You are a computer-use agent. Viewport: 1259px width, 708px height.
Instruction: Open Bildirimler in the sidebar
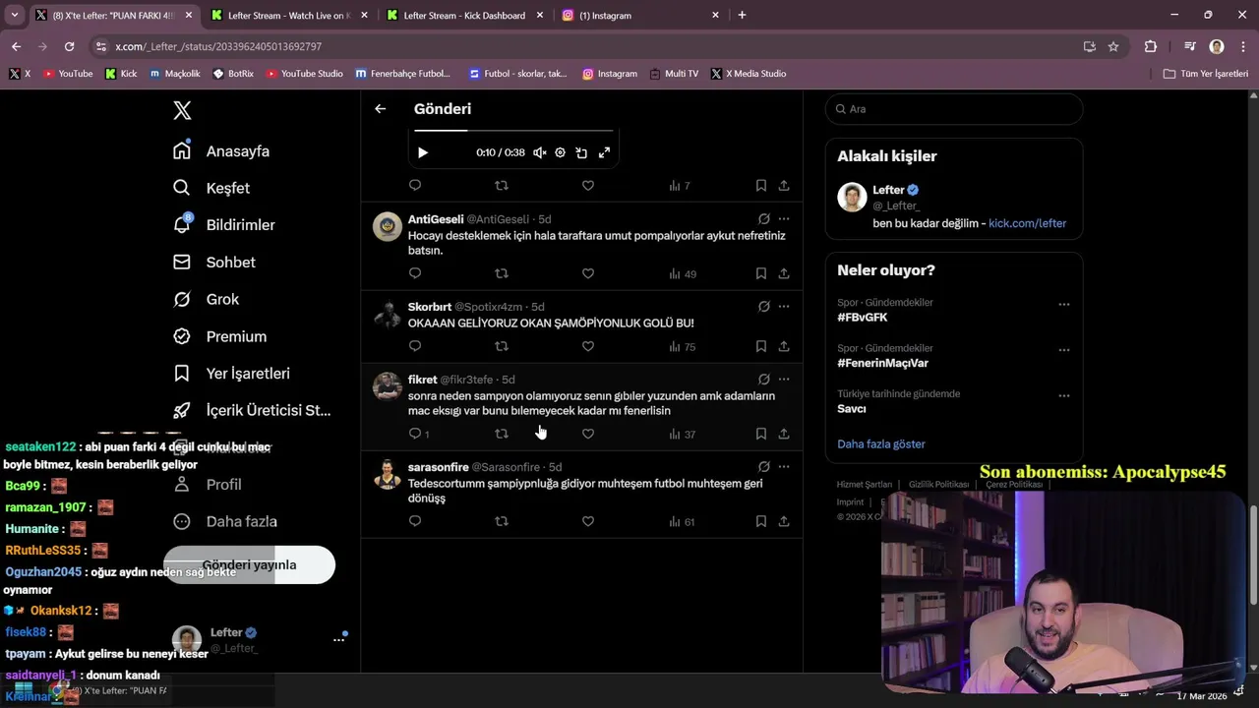coord(224,225)
